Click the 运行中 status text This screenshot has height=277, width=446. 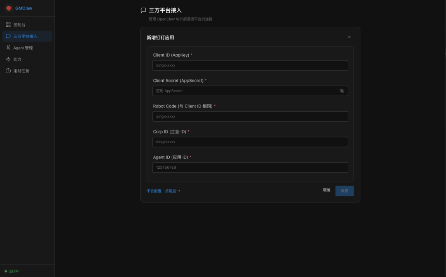13,271
